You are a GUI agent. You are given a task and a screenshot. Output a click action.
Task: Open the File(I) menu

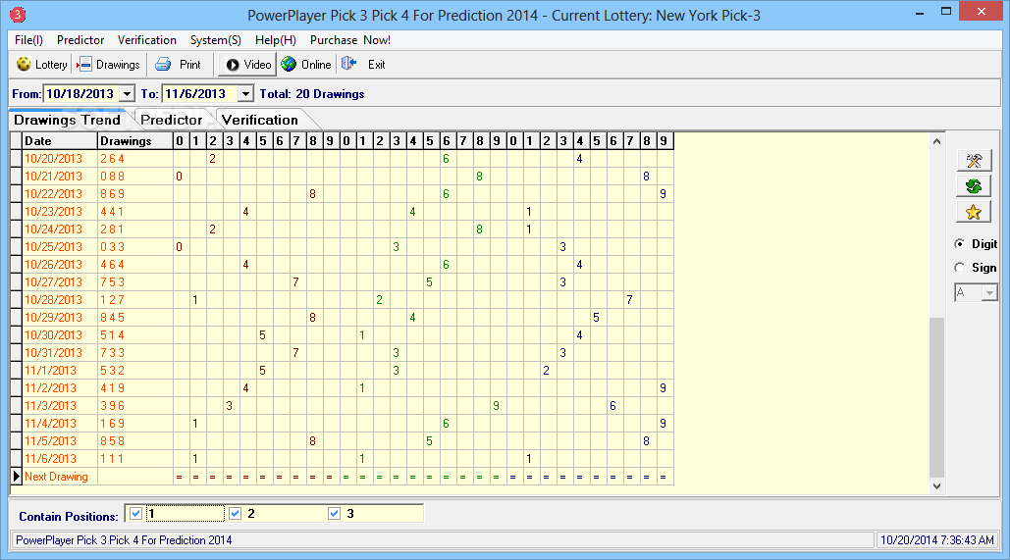[29, 40]
